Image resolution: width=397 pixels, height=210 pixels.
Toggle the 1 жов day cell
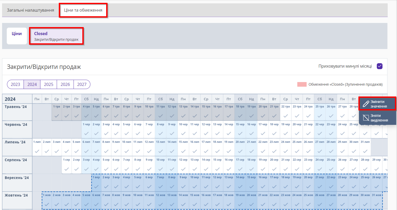(47, 200)
